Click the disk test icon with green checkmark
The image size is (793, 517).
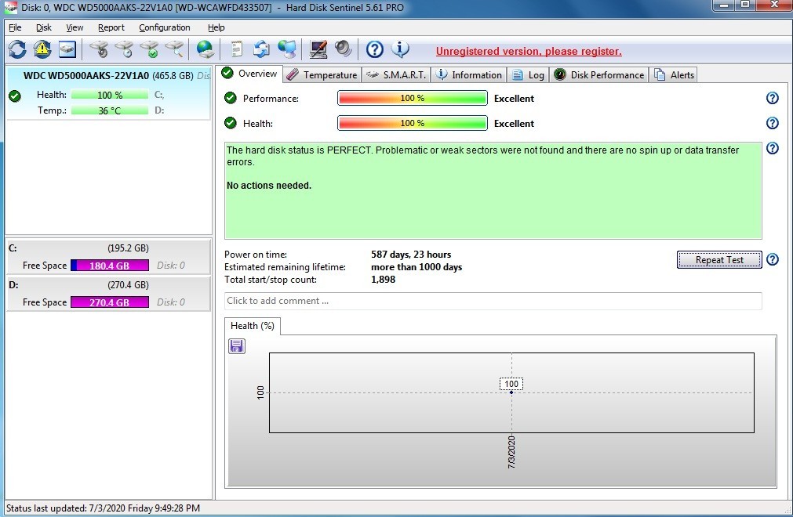pos(149,49)
